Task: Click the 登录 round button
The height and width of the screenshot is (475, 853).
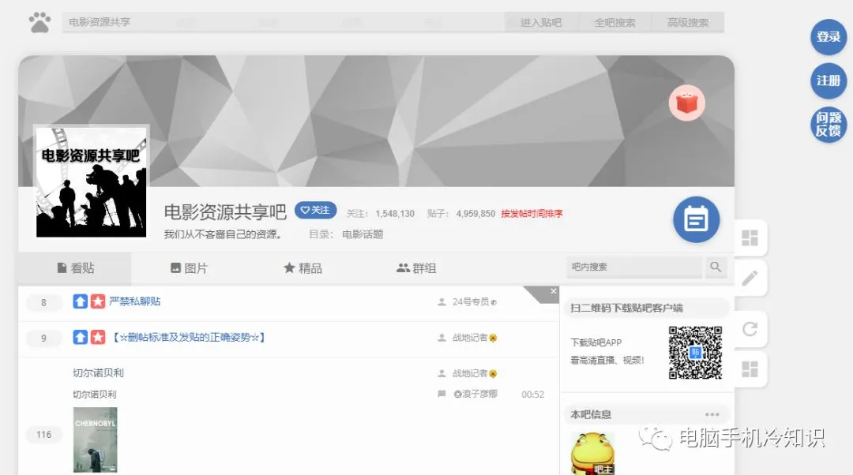Action: coord(828,37)
